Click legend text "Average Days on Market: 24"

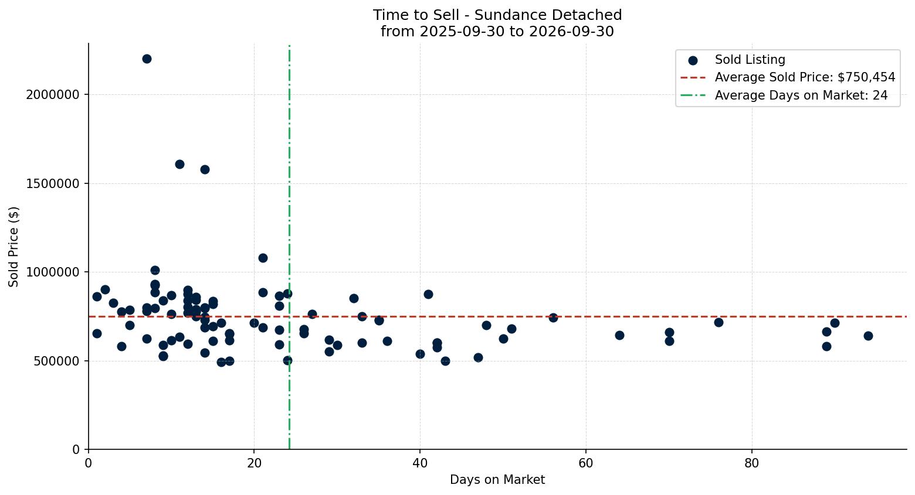[x=801, y=95]
